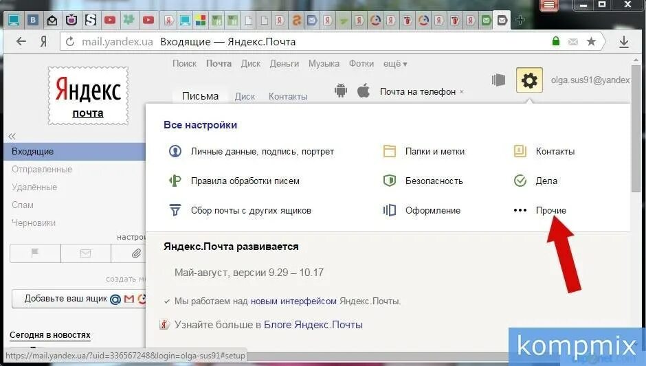Image resolution: width=646 pixels, height=366 pixels.
Task: Go back with the browser back arrow
Action: point(21,41)
